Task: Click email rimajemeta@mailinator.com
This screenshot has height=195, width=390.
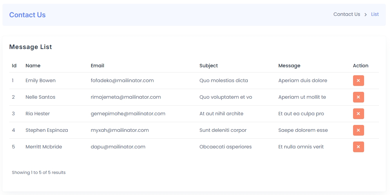Action: coord(126,97)
